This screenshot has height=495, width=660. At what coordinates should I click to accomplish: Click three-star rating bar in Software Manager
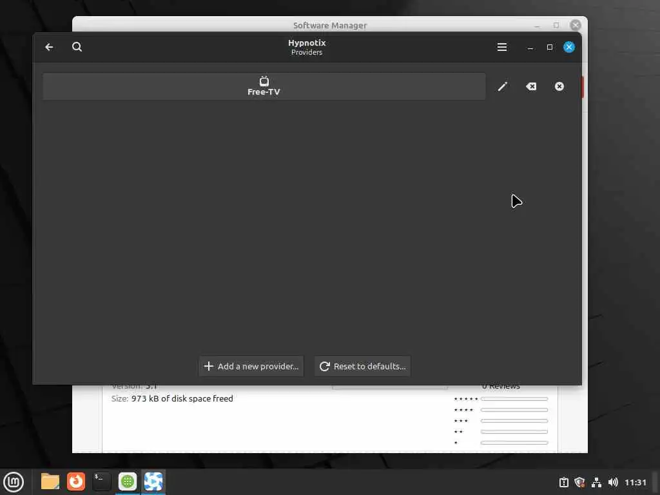[x=514, y=421]
